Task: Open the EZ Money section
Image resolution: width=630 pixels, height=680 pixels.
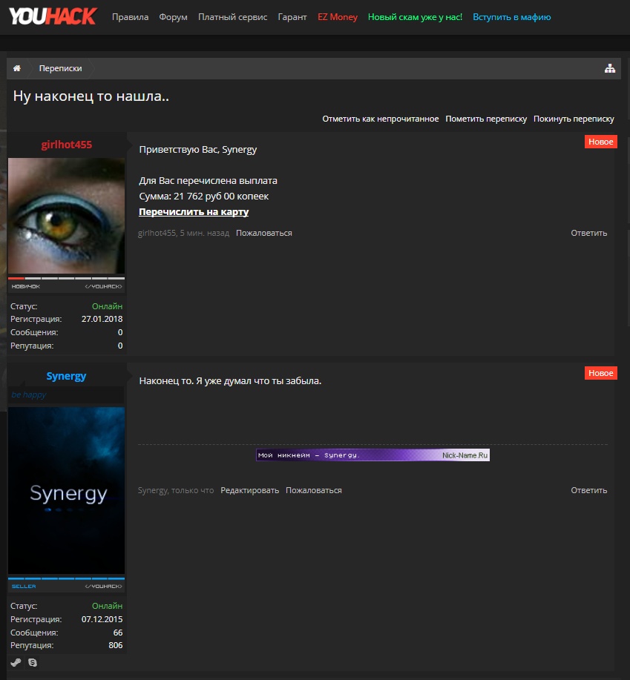Action: click(338, 17)
